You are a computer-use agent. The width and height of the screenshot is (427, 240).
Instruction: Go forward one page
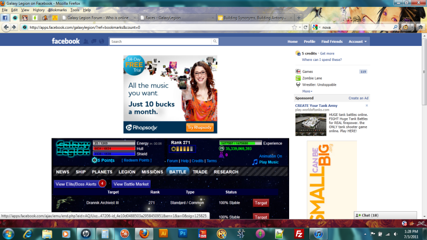coord(14,27)
